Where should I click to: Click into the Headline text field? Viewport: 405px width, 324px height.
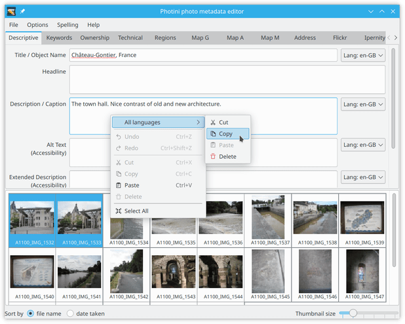point(227,79)
